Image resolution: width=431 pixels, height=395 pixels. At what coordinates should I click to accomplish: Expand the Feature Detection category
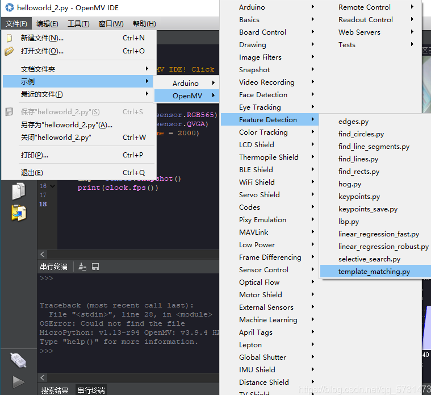click(x=270, y=120)
